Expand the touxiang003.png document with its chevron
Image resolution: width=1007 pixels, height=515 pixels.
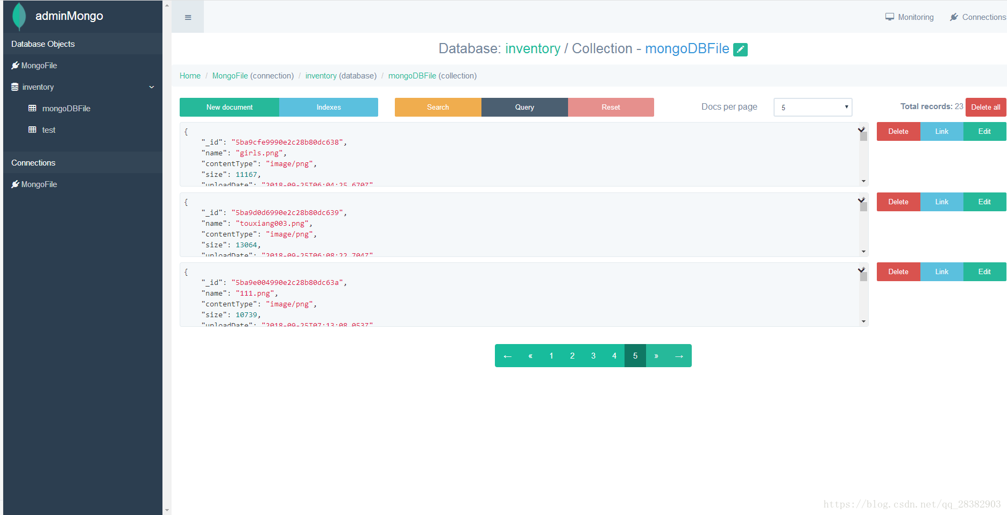pos(861,200)
